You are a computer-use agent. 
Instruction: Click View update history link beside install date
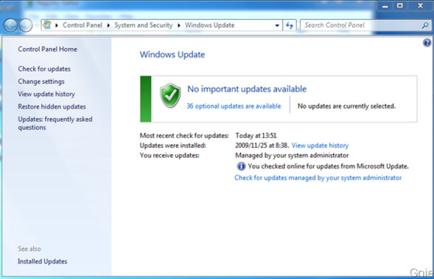pos(320,145)
